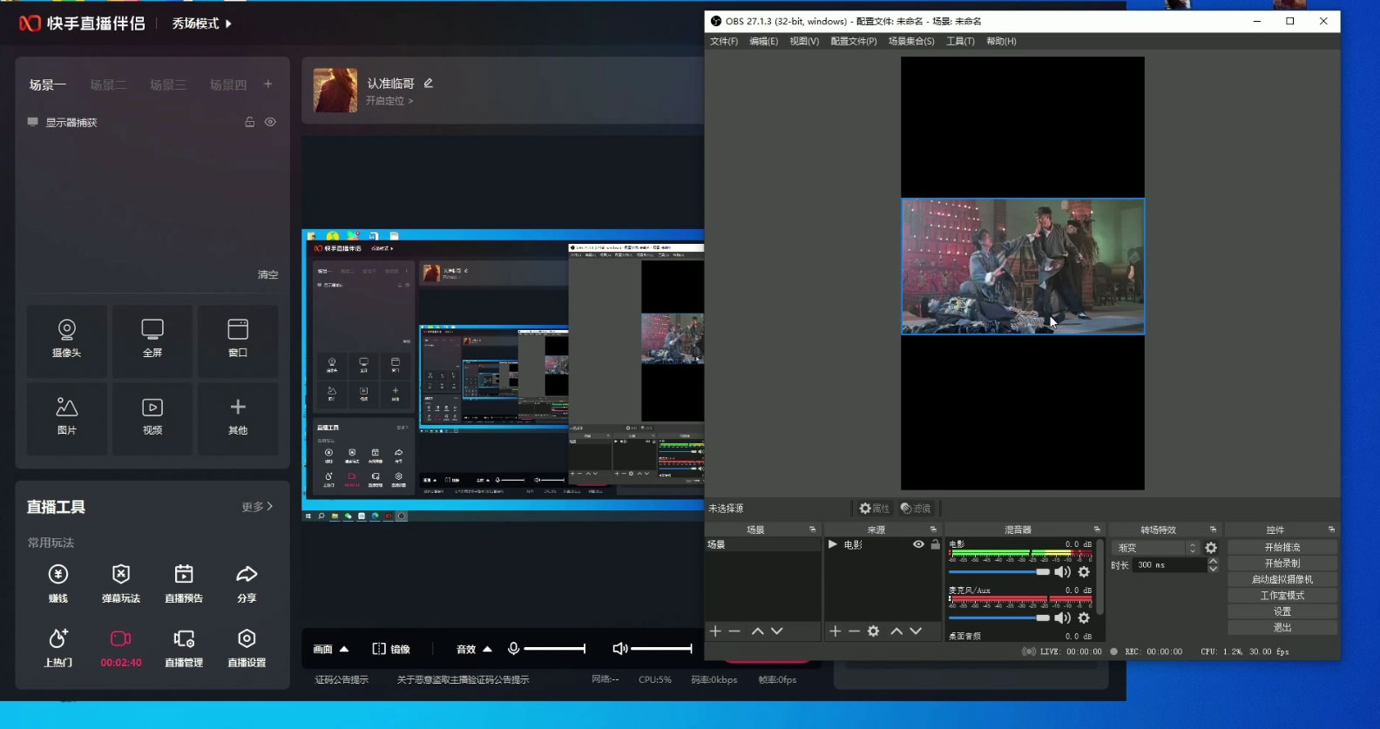Image resolution: width=1380 pixels, height=729 pixels.
Task: Mute the 电影 audio in the mixer
Action: pyautogui.click(x=1062, y=572)
